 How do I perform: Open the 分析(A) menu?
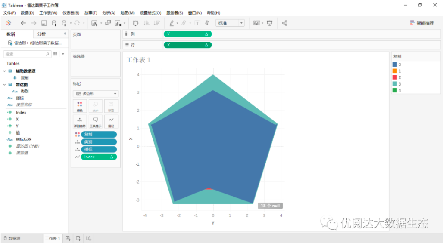[109, 13]
